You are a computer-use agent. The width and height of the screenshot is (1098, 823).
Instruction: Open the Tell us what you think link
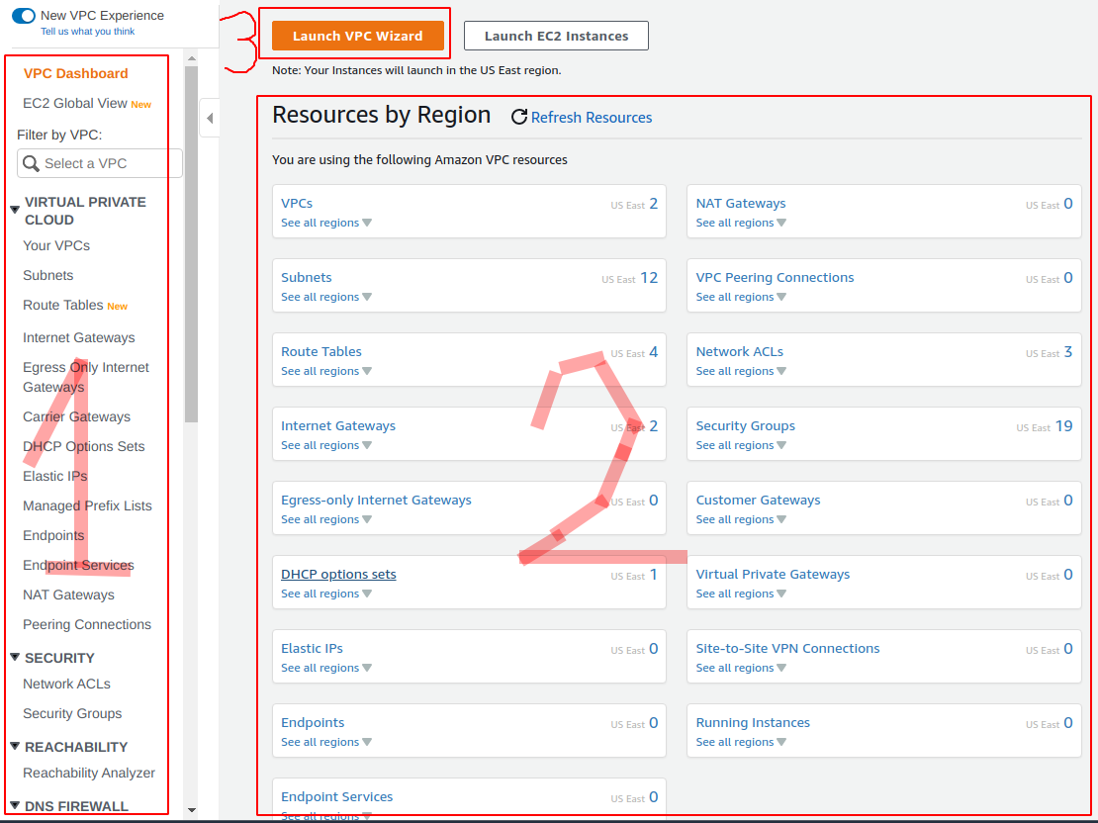(x=87, y=32)
